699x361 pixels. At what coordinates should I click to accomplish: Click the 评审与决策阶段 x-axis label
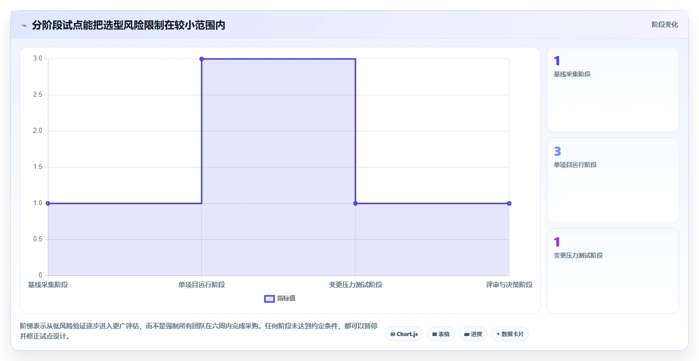[x=509, y=285]
